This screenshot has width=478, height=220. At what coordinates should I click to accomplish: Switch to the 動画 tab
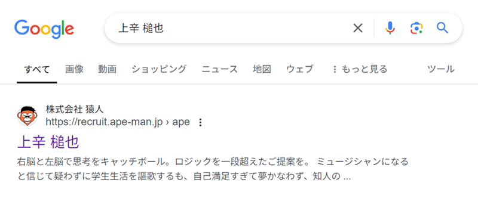108,69
